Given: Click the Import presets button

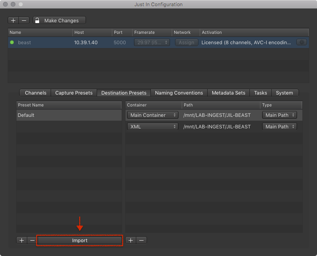Looking at the screenshot, I should 80,240.
